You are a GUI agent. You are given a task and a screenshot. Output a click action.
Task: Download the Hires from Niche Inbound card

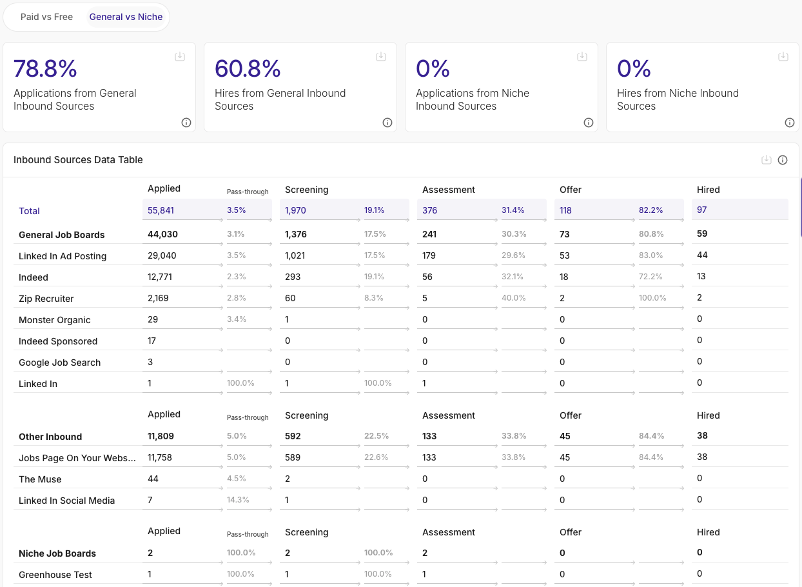[783, 57]
